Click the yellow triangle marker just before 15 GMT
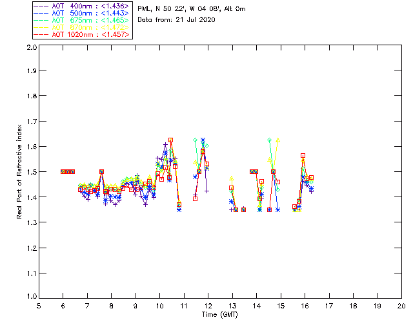Viewport: 413px width, 331px height. tap(277, 140)
